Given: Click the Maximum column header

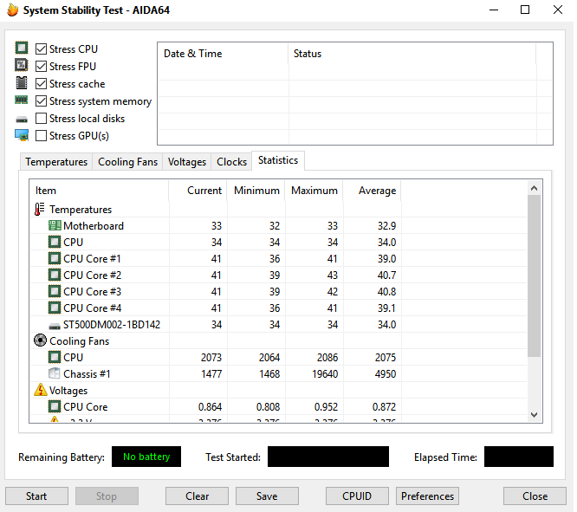Looking at the screenshot, I should click(314, 191).
